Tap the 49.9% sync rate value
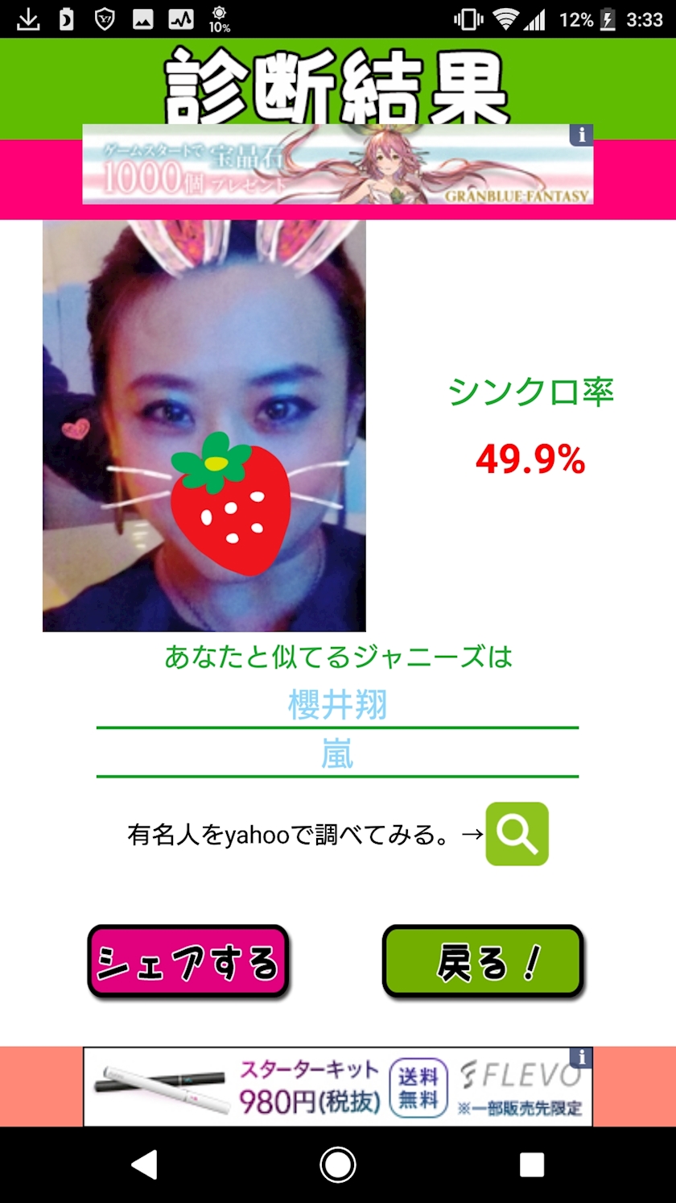The height and width of the screenshot is (1203, 676). (x=530, y=460)
